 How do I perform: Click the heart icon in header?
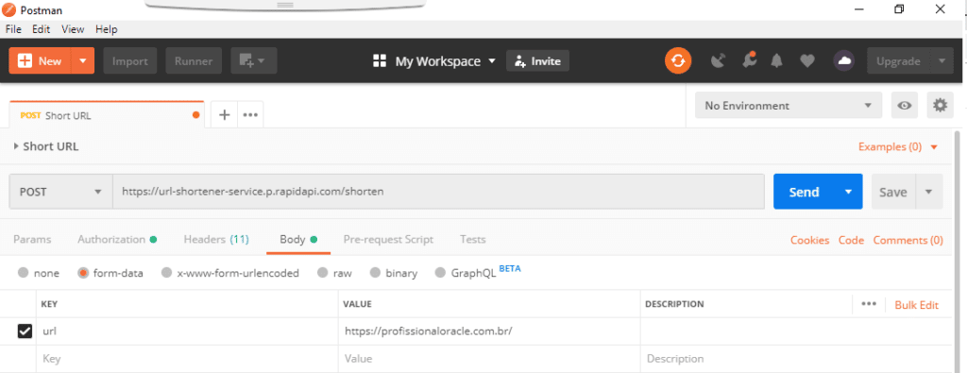pos(807,61)
